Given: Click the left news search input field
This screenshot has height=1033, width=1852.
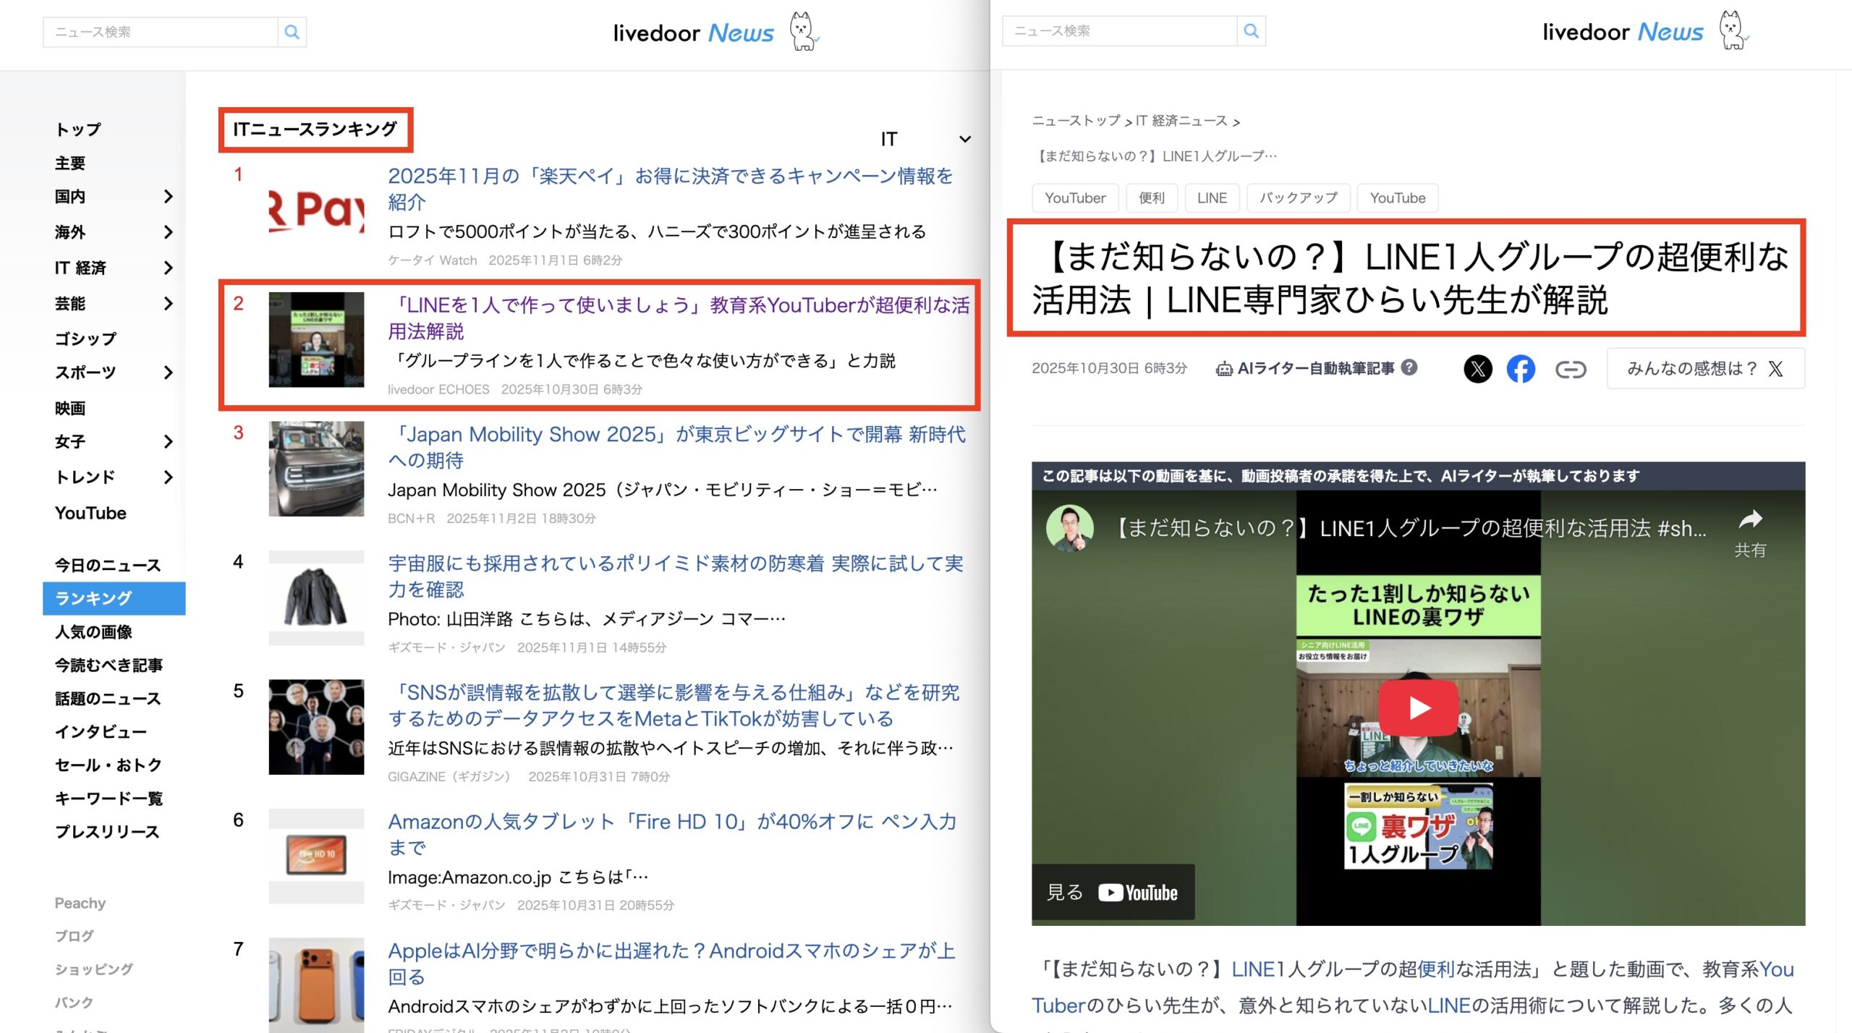Looking at the screenshot, I should pyautogui.click(x=161, y=32).
